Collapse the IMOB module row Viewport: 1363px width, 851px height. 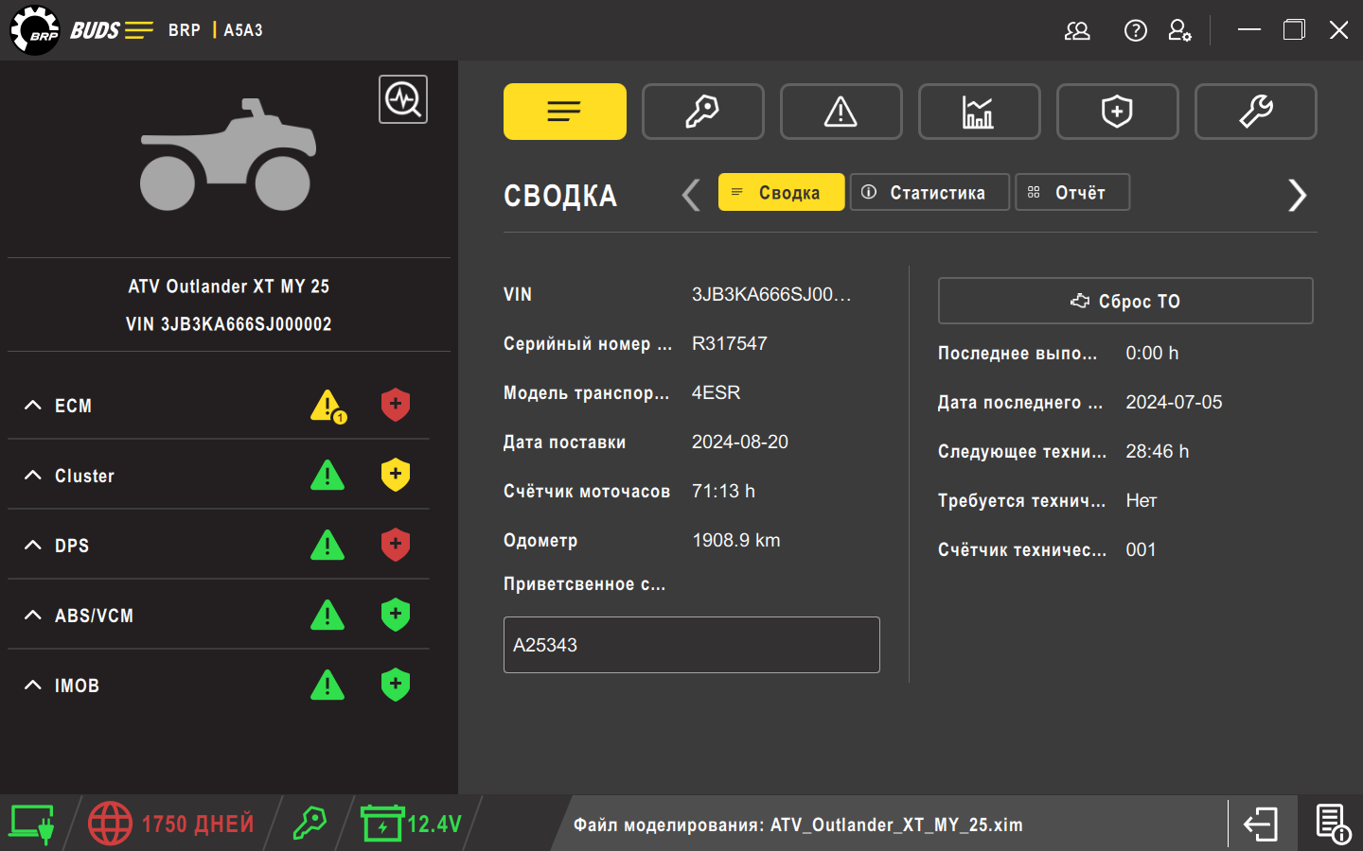[33, 685]
